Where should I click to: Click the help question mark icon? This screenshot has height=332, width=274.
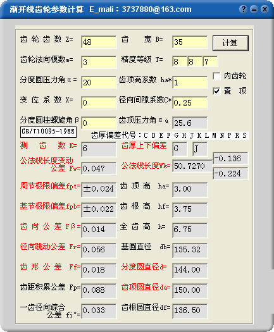pos(243,9)
